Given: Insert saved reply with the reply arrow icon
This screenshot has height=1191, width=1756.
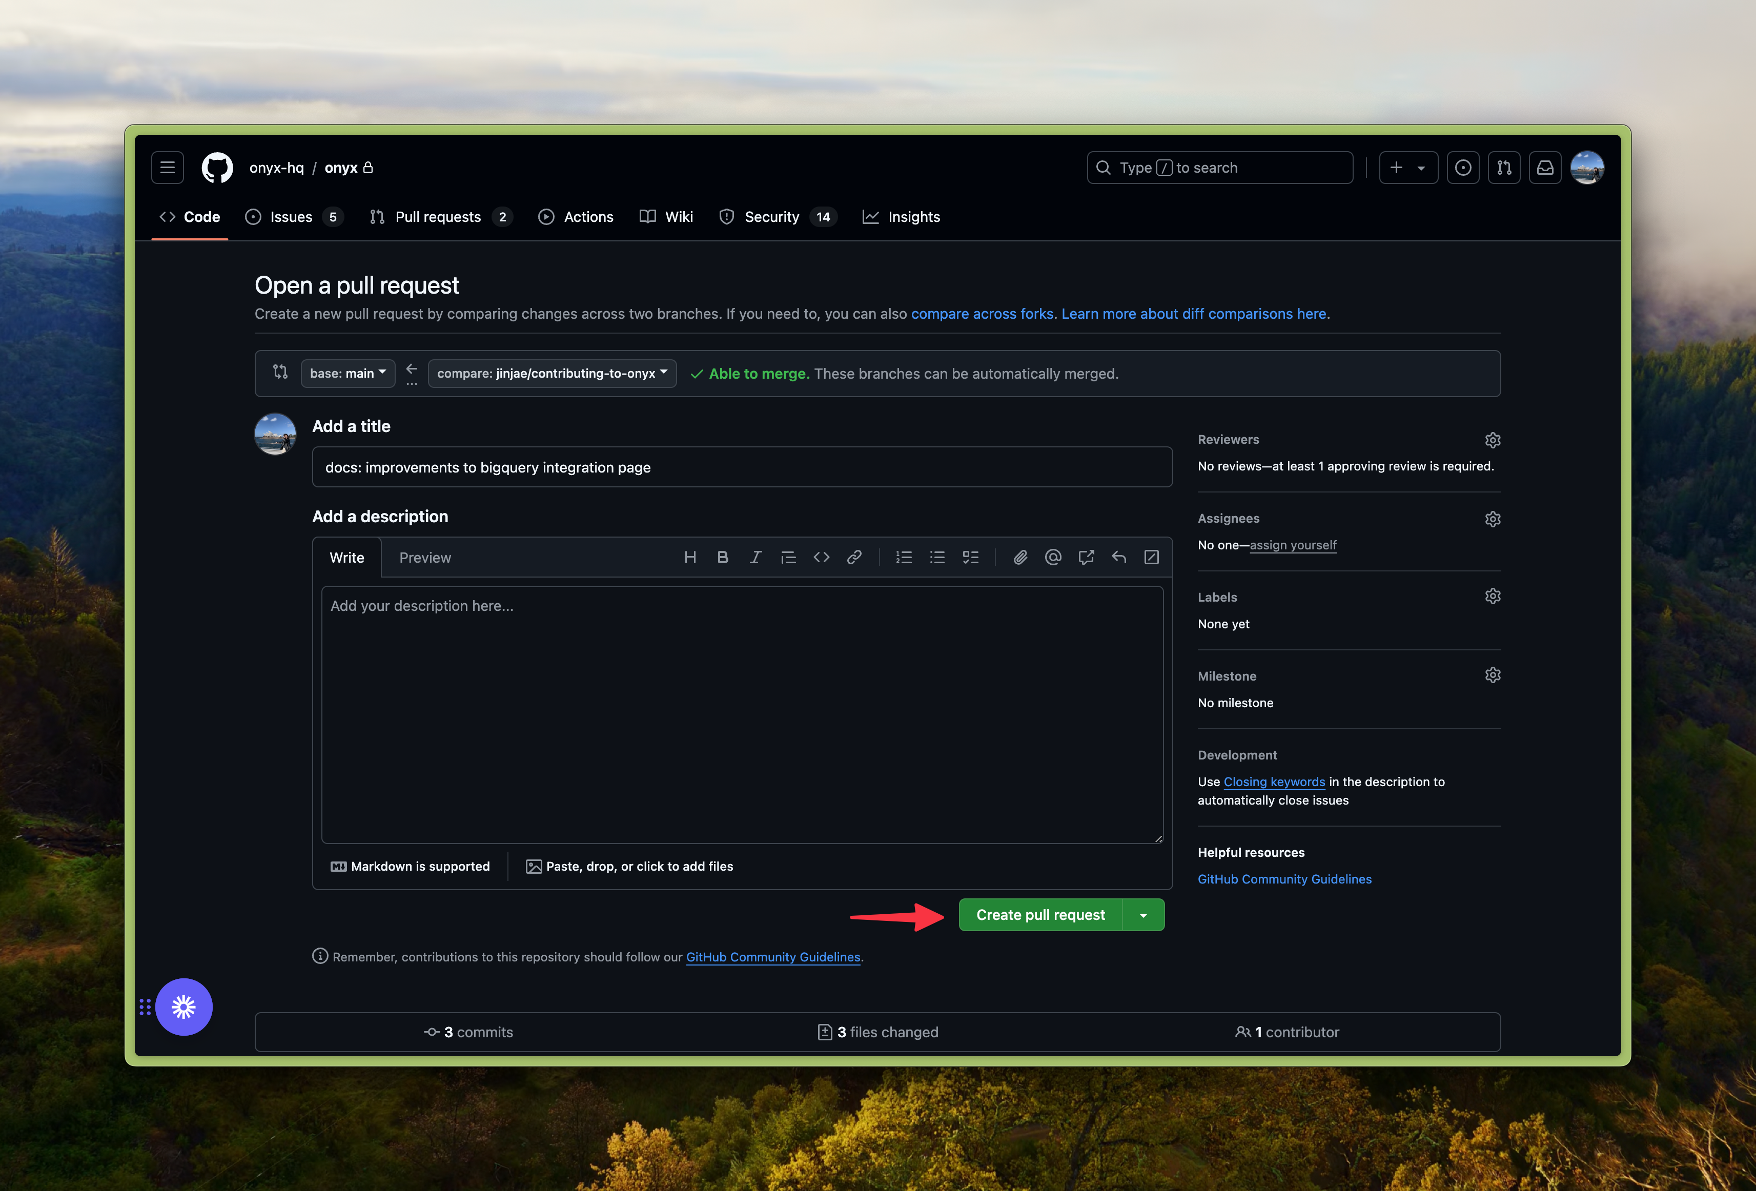Looking at the screenshot, I should [x=1118, y=557].
